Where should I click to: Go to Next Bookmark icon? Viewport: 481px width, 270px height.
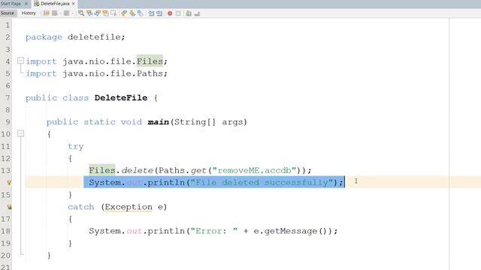point(132,13)
